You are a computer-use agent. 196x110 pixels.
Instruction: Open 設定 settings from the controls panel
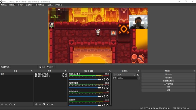click(169, 87)
